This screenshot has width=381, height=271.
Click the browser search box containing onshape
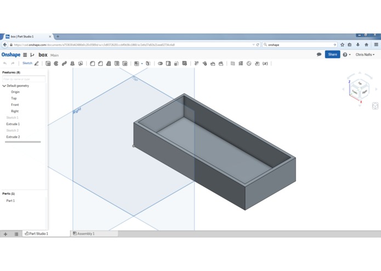(x=300, y=45)
